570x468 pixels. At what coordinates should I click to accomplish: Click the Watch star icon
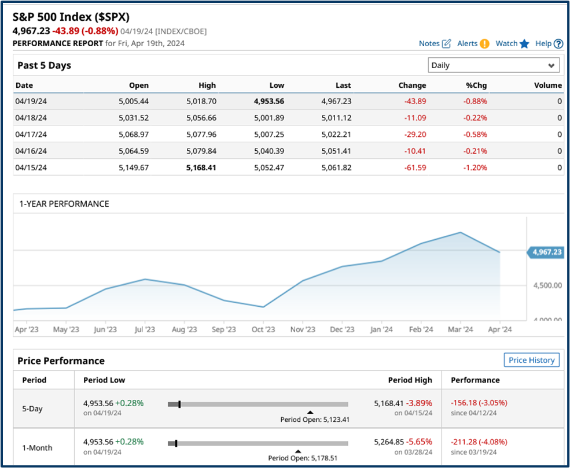tap(524, 43)
